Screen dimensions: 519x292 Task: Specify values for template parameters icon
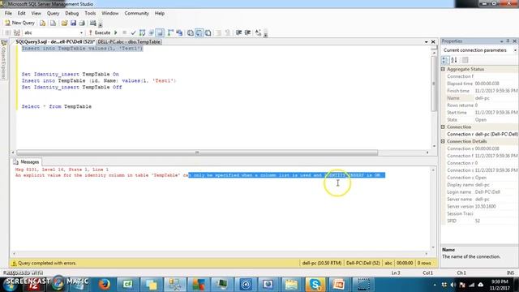click(x=258, y=32)
